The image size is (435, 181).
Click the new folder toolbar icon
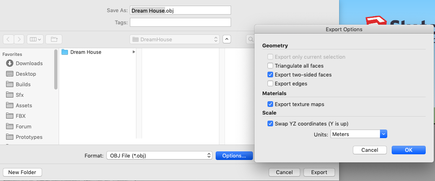53,39
